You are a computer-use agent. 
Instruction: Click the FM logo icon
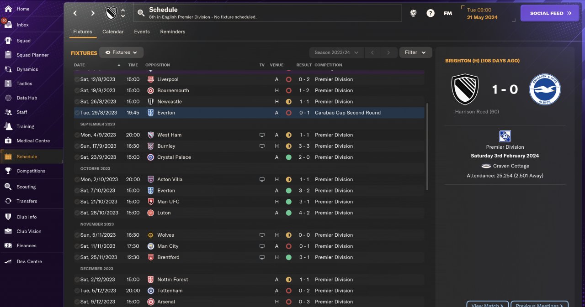[x=448, y=13]
